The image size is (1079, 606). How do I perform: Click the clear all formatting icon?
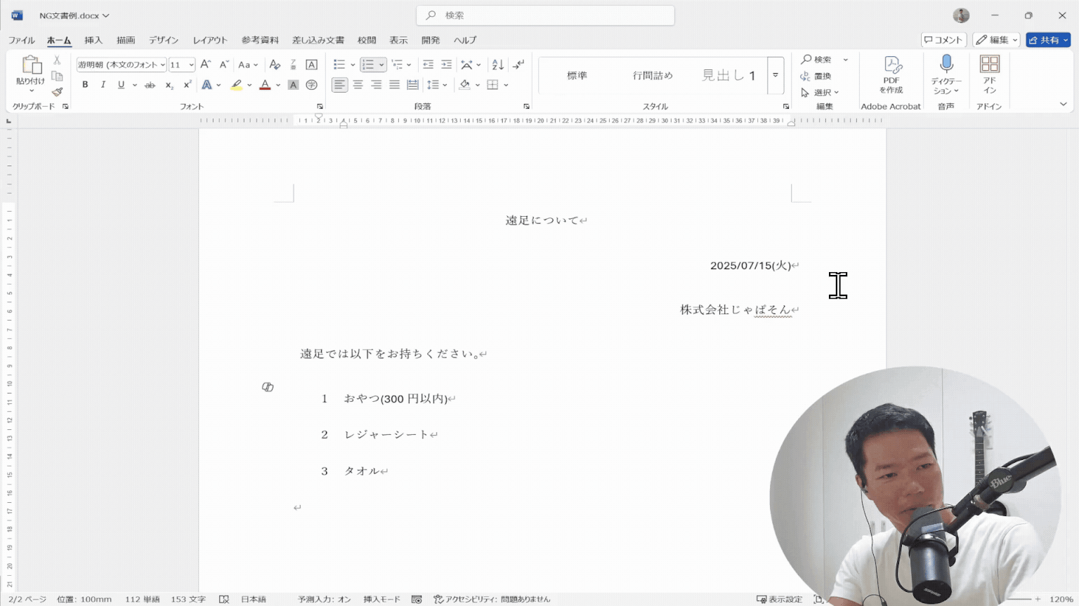[275, 65]
